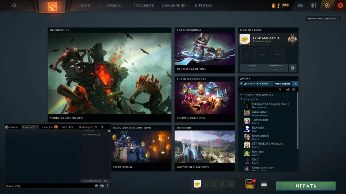
Task: Select friend Губернатор Абсурда
Action: coord(268,105)
